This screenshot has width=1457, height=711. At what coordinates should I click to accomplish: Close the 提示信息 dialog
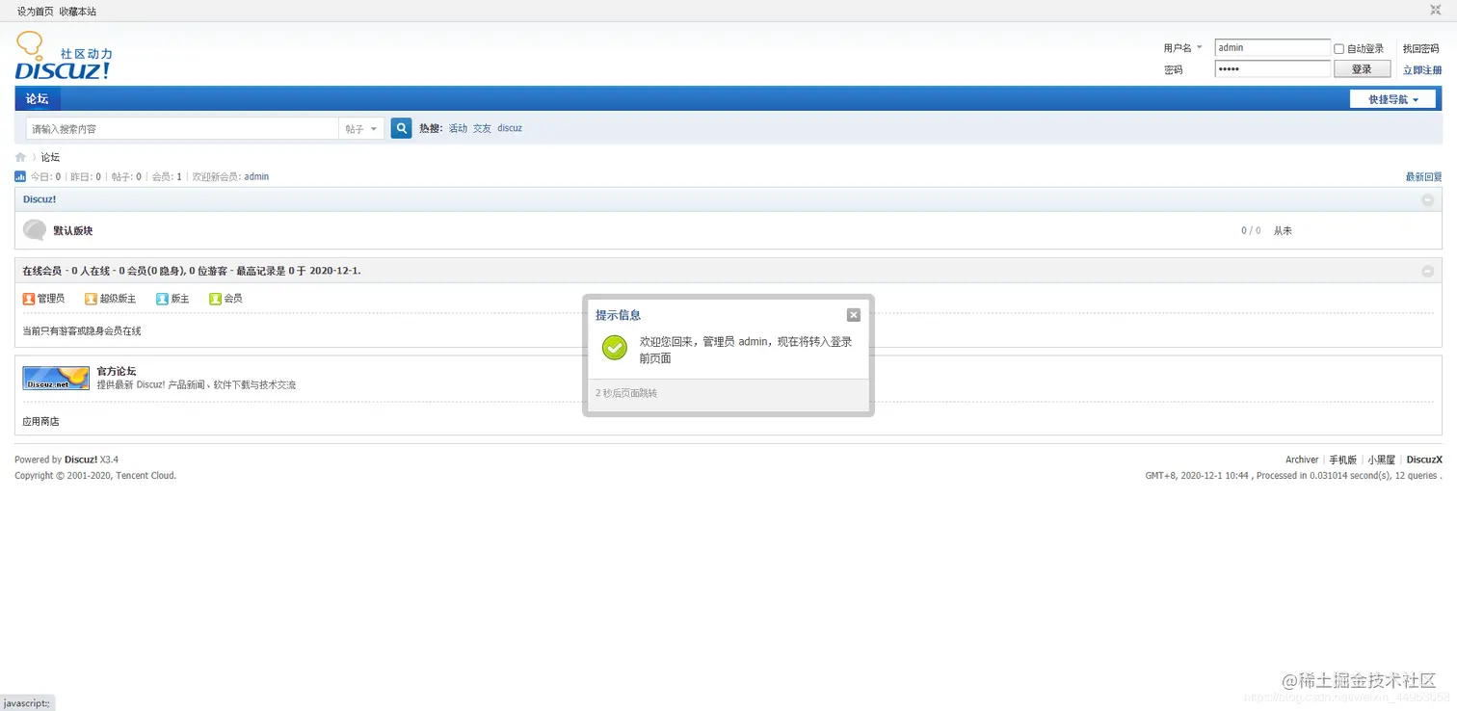[x=853, y=315]
